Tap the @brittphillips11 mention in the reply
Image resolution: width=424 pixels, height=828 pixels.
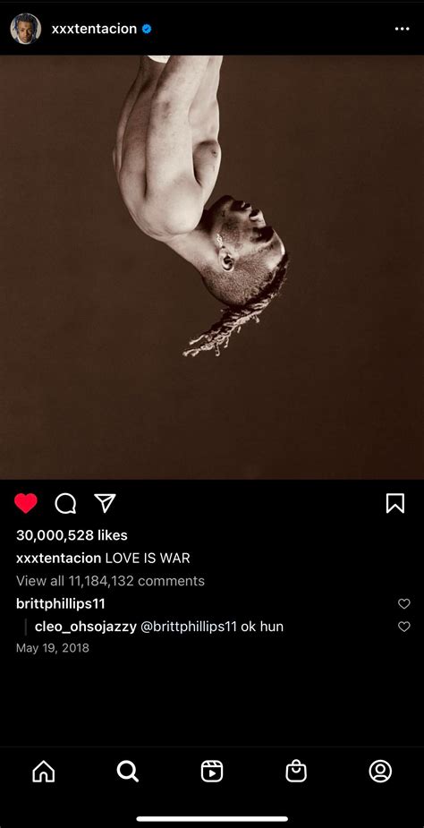coord(189,627)
